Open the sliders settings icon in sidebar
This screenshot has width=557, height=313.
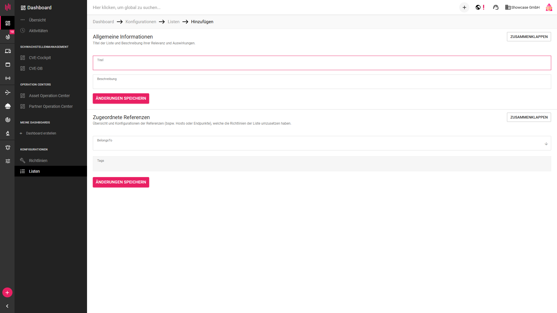(x=8, y=161)
